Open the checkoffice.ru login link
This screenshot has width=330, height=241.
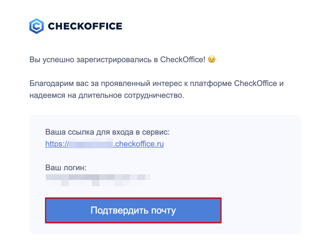pyautogui.click(x=139, y=144)
